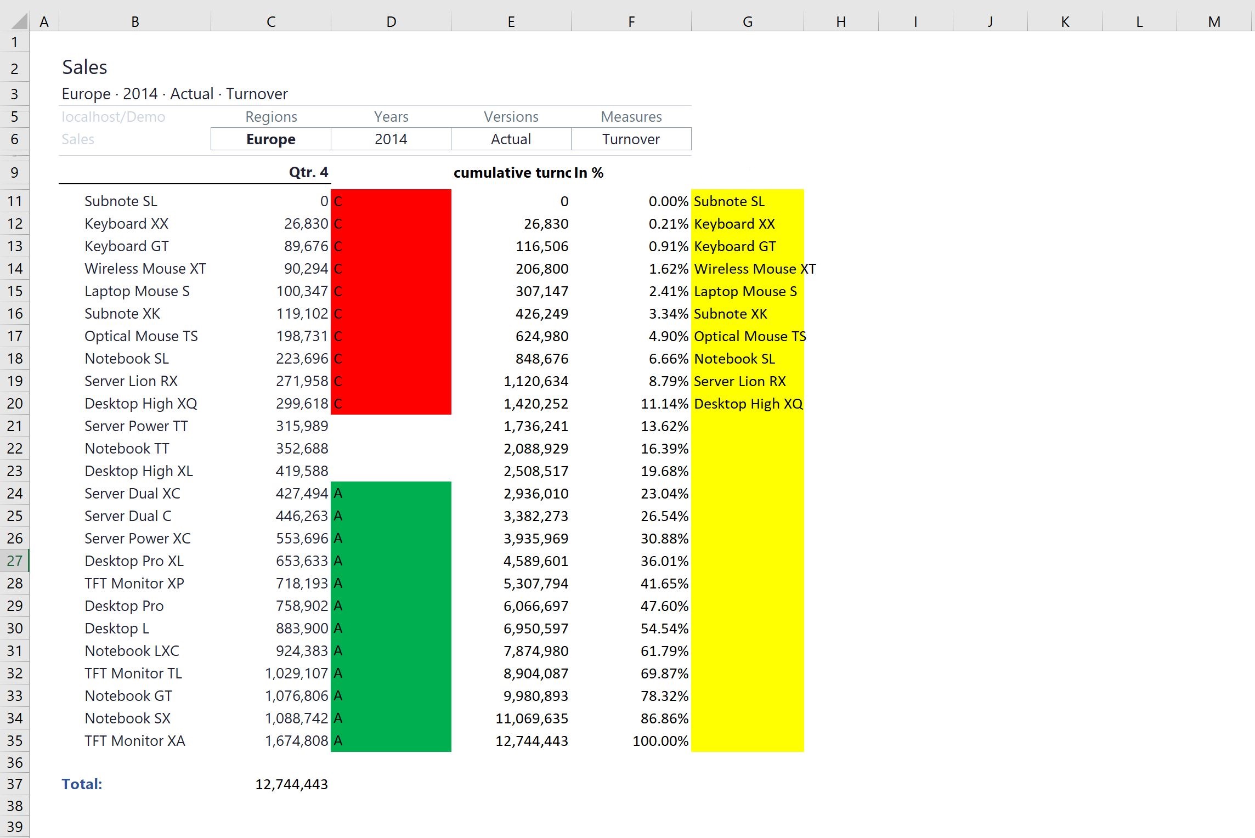Viewport: 1255px width, 838px height.
Task: Click the value 1,674,808 in Qtr. 4 column
Action: tap(297, 741)
